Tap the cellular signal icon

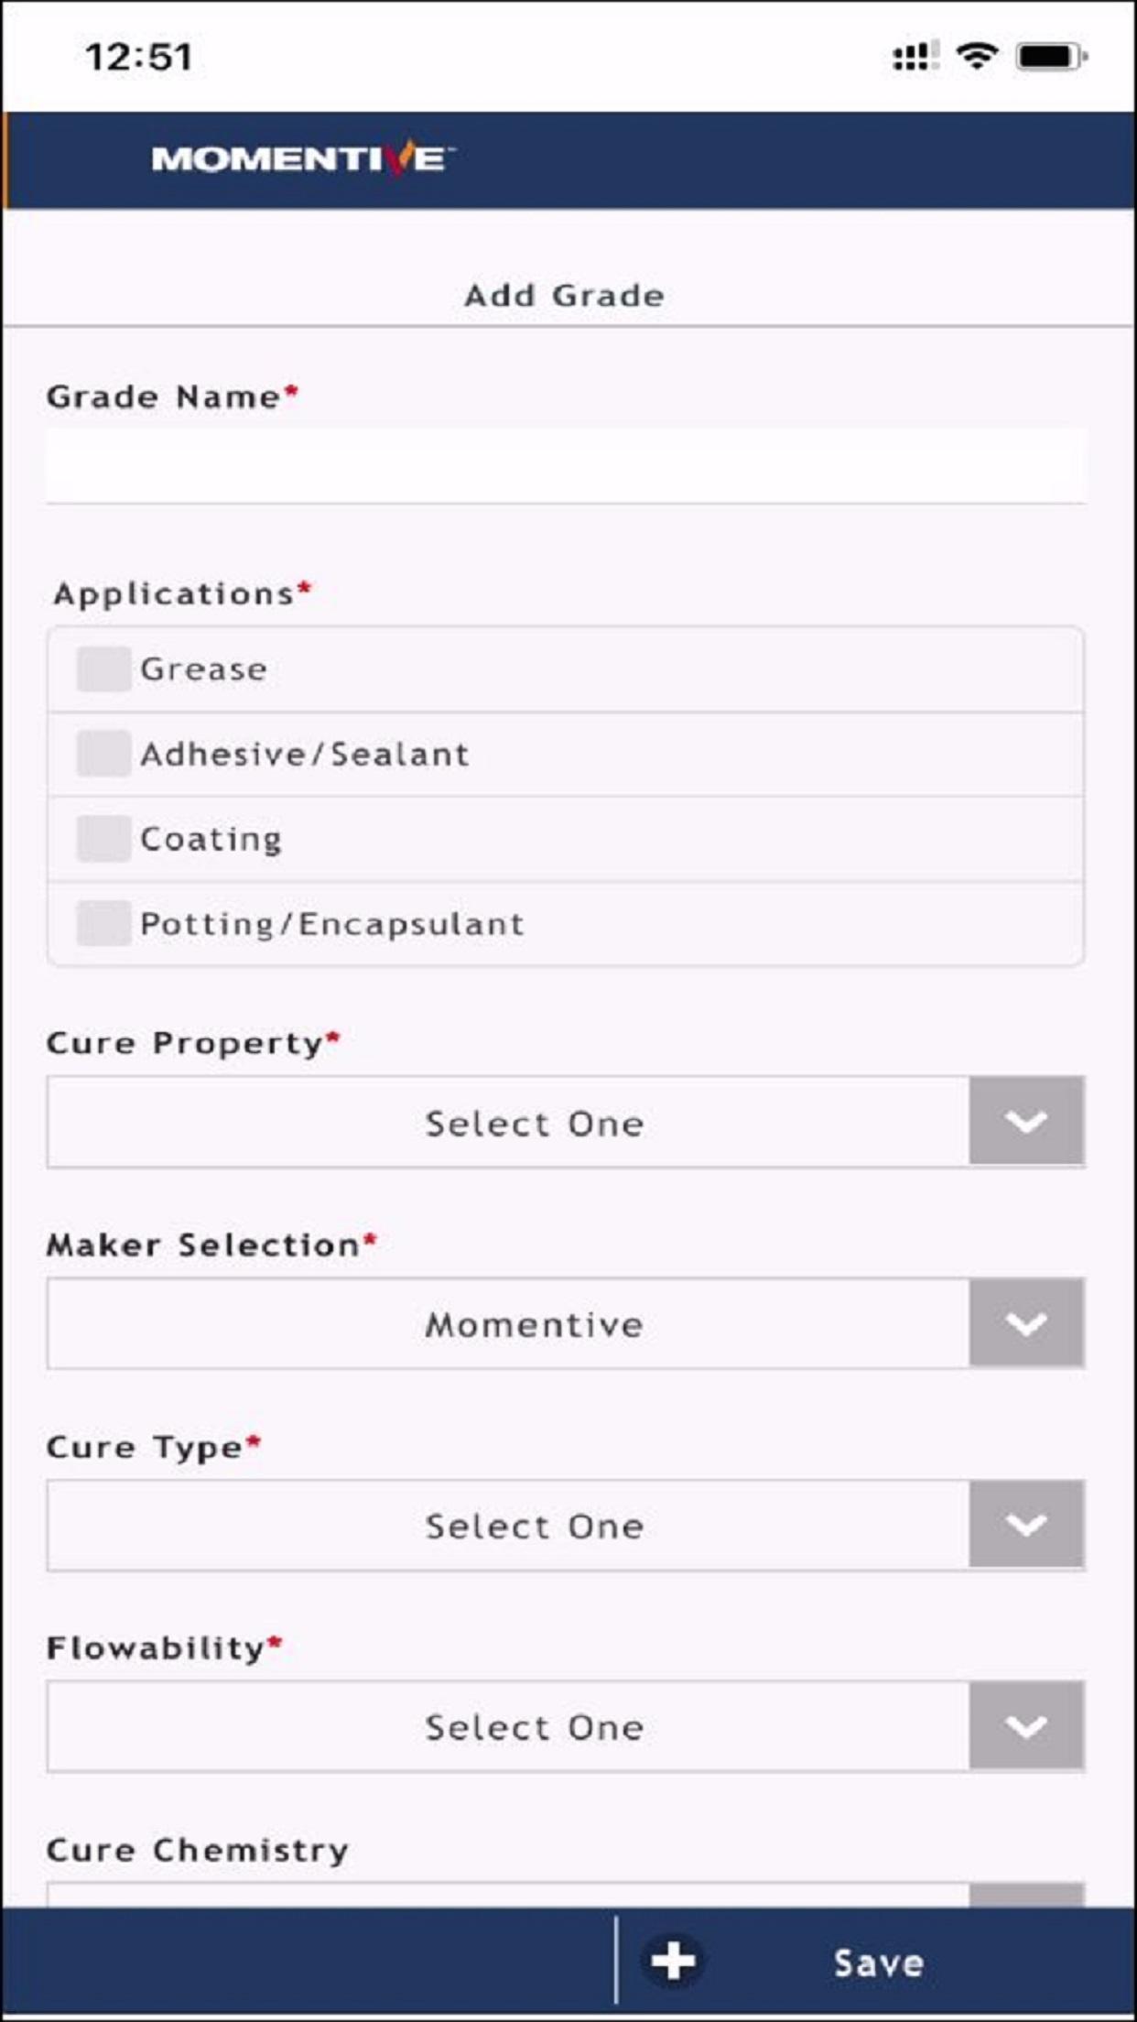[915, 57]
